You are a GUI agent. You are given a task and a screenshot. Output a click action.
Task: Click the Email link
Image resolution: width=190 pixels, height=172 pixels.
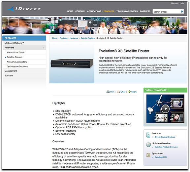point(123,92)
